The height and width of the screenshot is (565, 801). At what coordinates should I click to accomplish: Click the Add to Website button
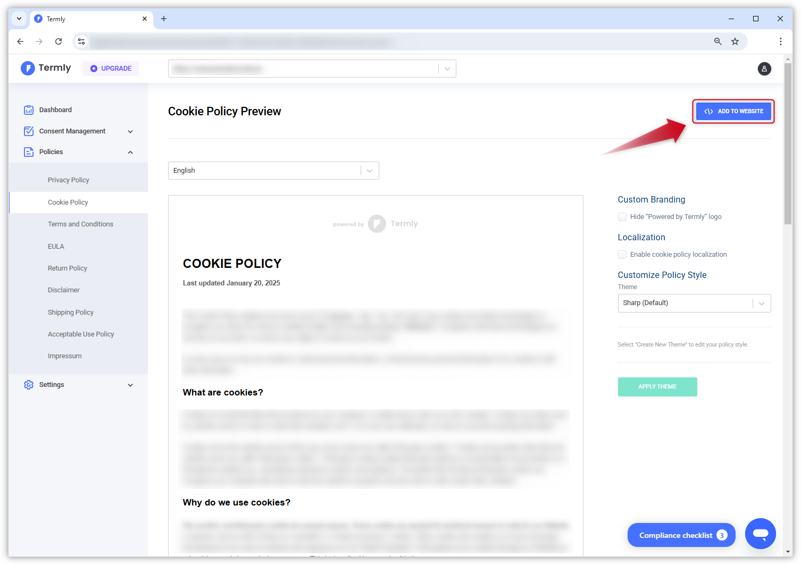(x=733, y=111)
